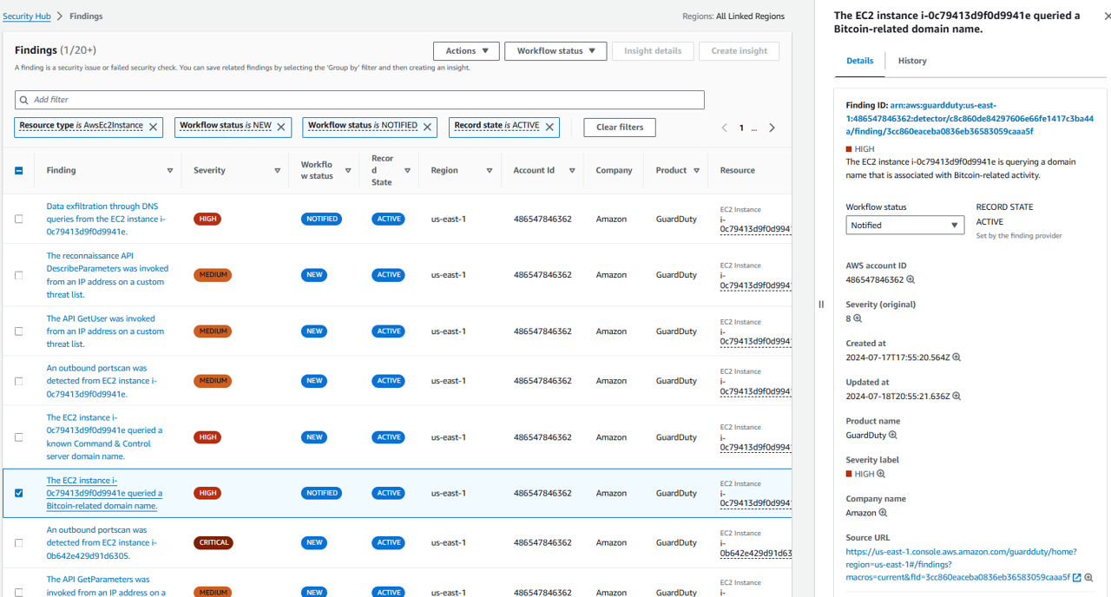Click magnifier icon next to Company name Amazon
The height and width of the screenshot is (597, 1111).
(x=884, y=513)
